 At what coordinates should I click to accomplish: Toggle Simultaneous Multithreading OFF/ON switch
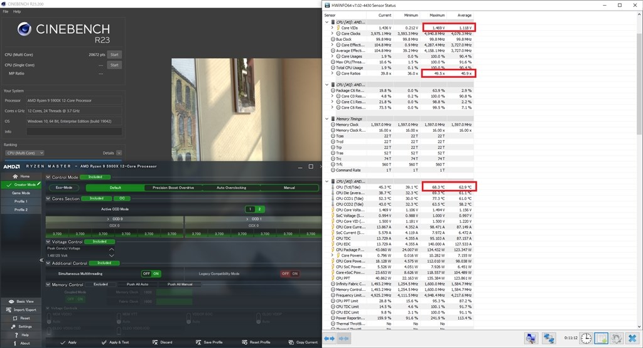151,273
